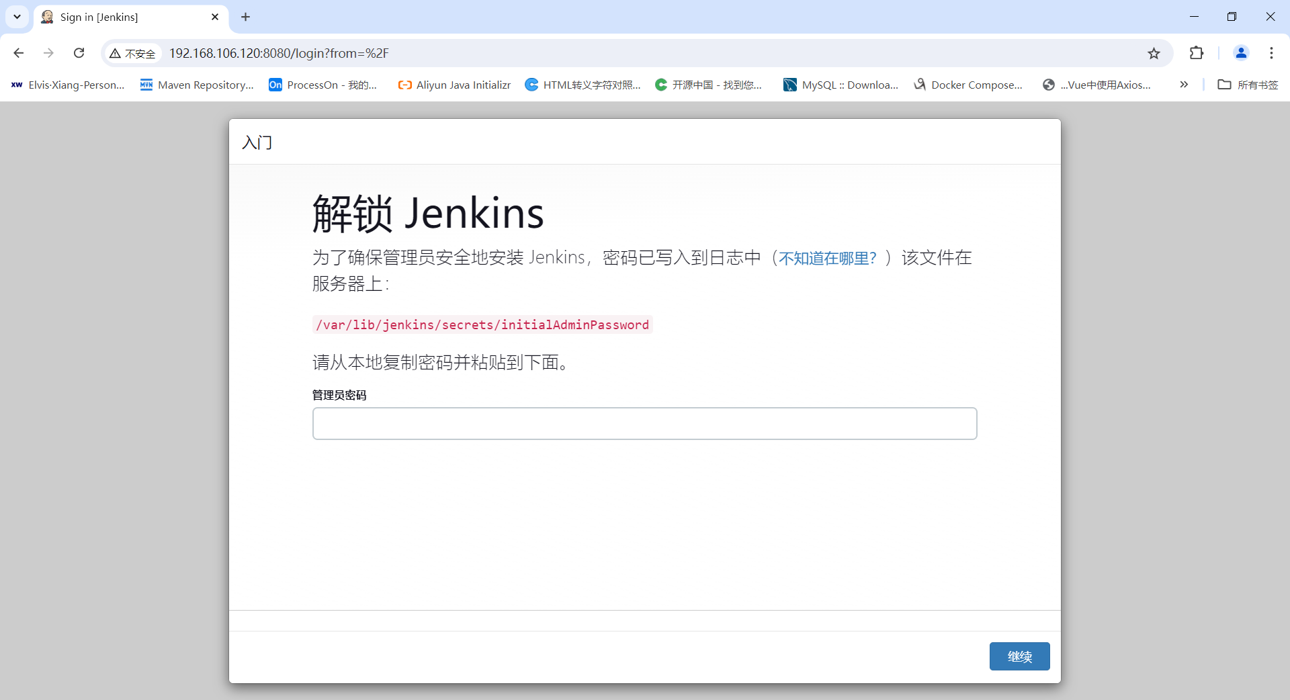Click the browser forward arrow
The width and height of the screenshot is (1290, 700).
coord(48,53)
